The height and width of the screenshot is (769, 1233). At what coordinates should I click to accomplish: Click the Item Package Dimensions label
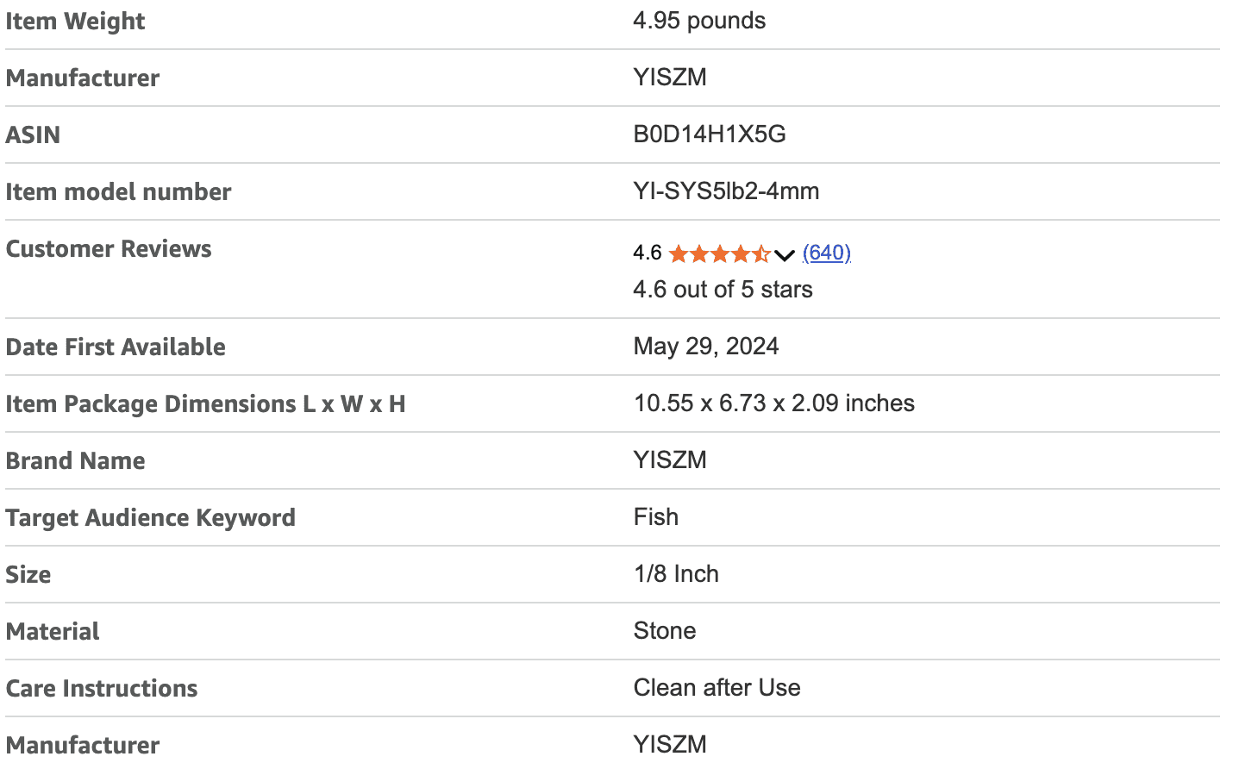205,404
